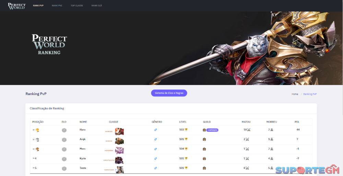Screen dimensions: 343x176
Task: Click the guild icon in Kyrie's row
Action: coord(204,159)
